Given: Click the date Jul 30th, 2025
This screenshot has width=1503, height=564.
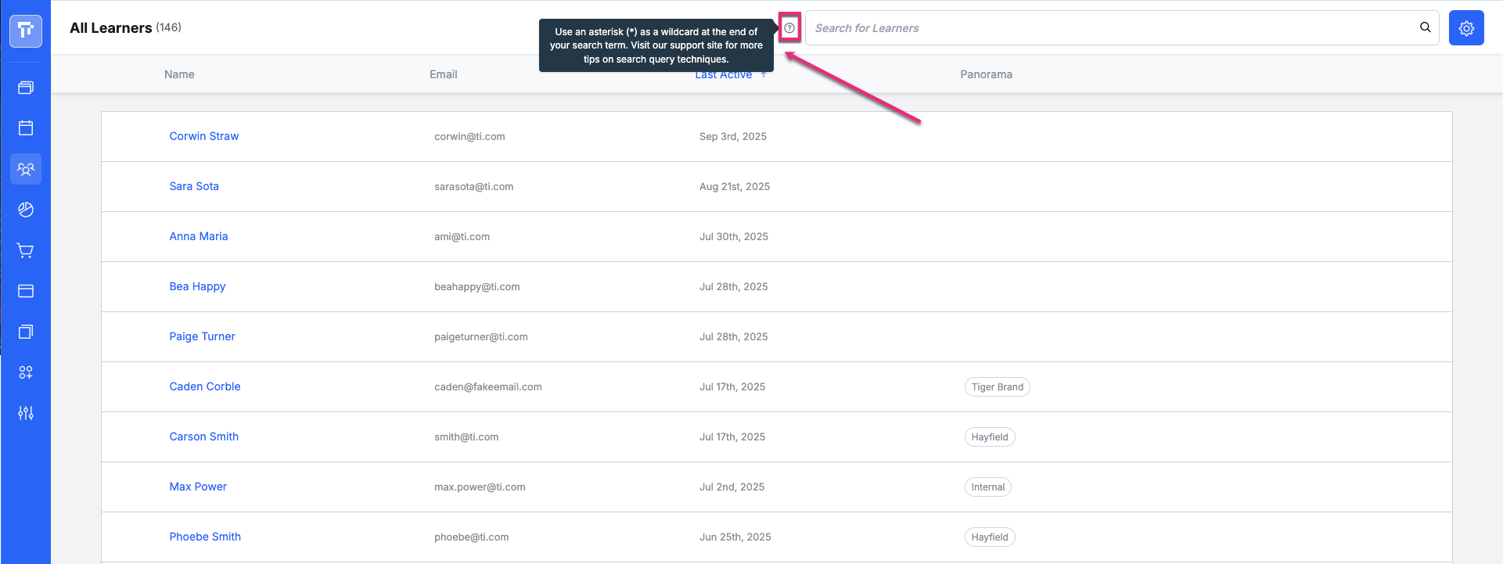Looking at the screenshot, I should pyautogui.click(x=734, y=236).
